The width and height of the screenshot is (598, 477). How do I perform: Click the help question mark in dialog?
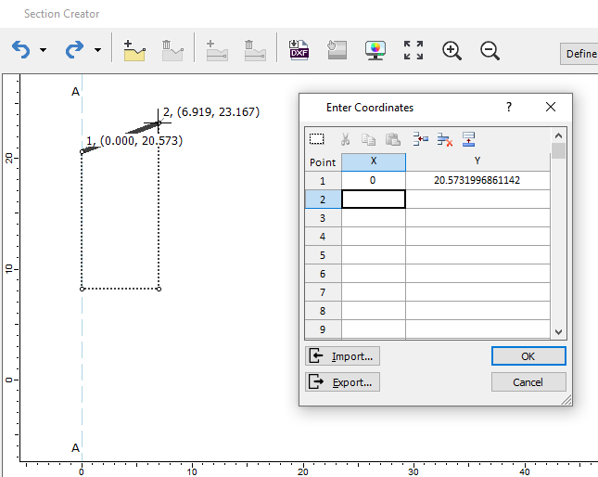[x=509, y=108]
